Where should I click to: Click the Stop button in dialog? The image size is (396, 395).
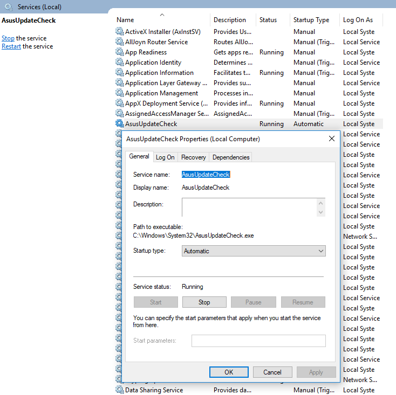[204, 302]
